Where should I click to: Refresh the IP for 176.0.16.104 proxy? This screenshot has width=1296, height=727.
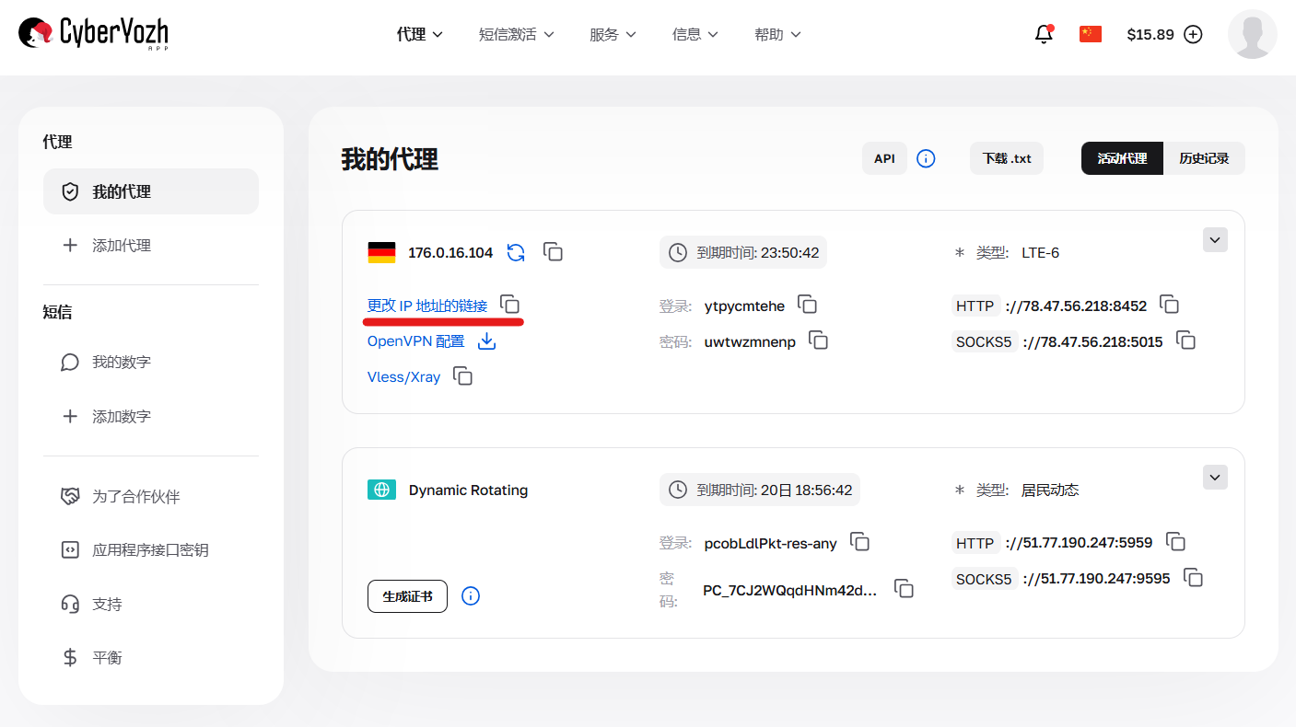tap(516, 251)
